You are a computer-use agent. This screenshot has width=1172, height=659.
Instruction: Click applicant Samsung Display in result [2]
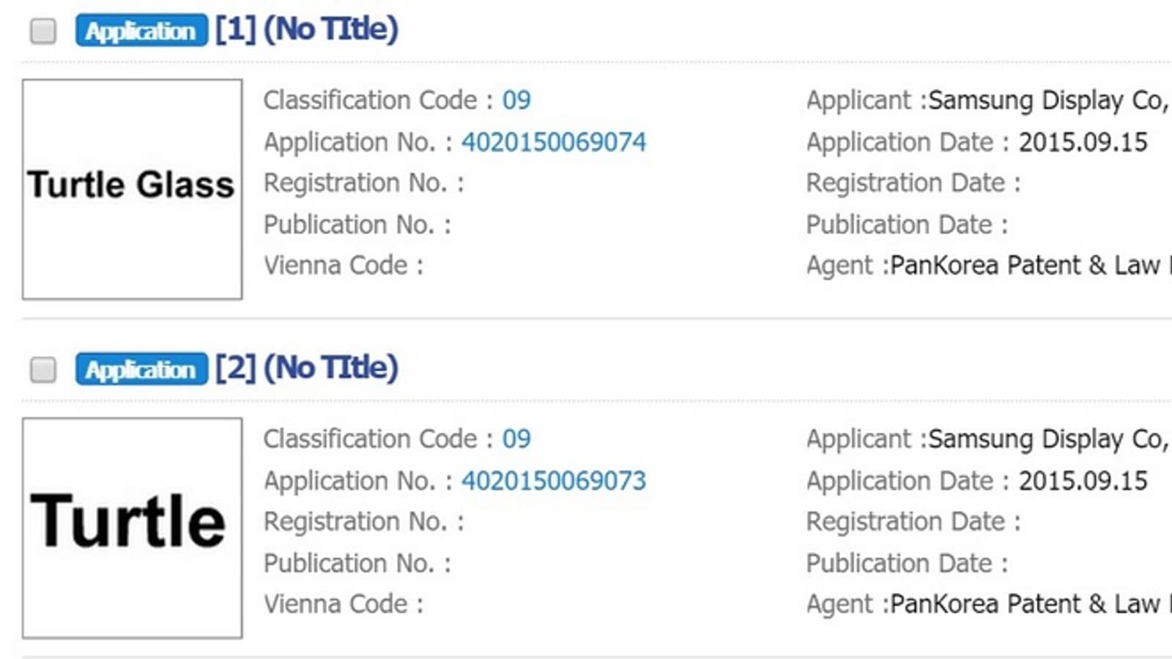1047,439
